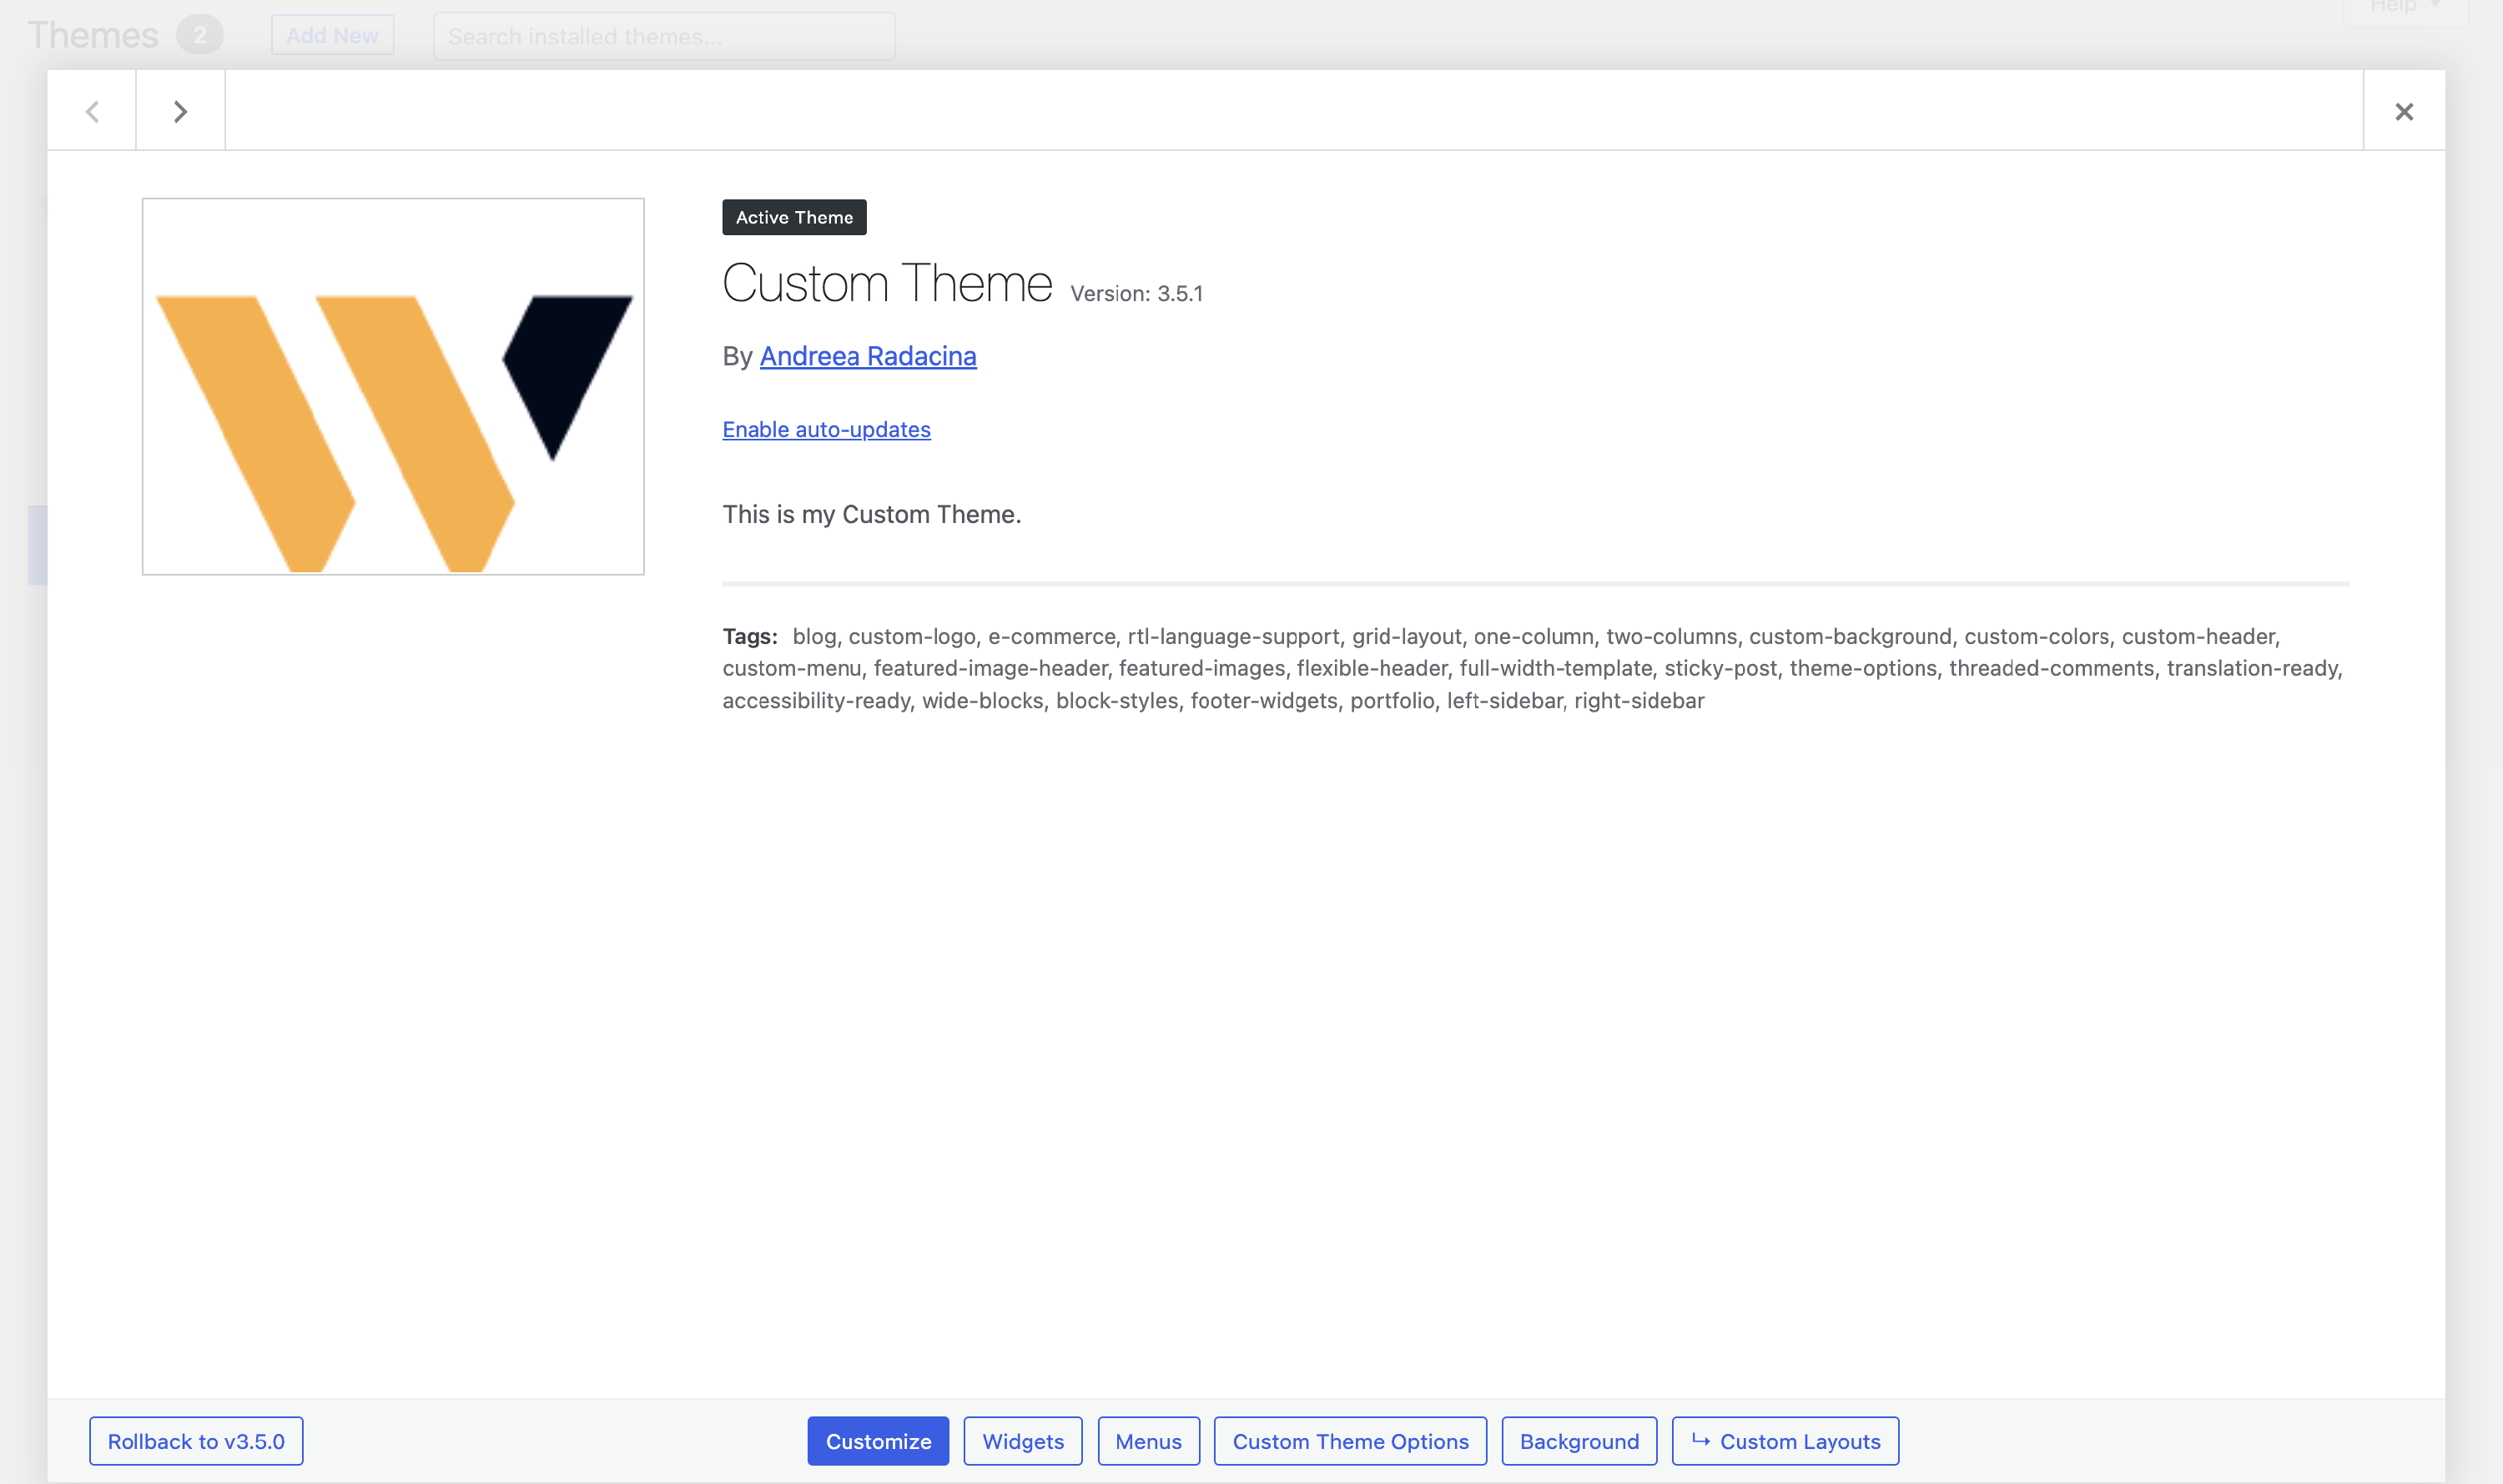This screenshot has width=2503, height=1484.
Task: Open the Menus page
Action: pos(1148,1441)
